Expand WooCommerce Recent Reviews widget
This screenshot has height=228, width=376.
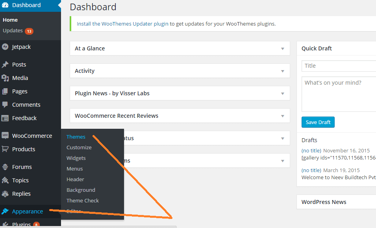coord(282,116)
